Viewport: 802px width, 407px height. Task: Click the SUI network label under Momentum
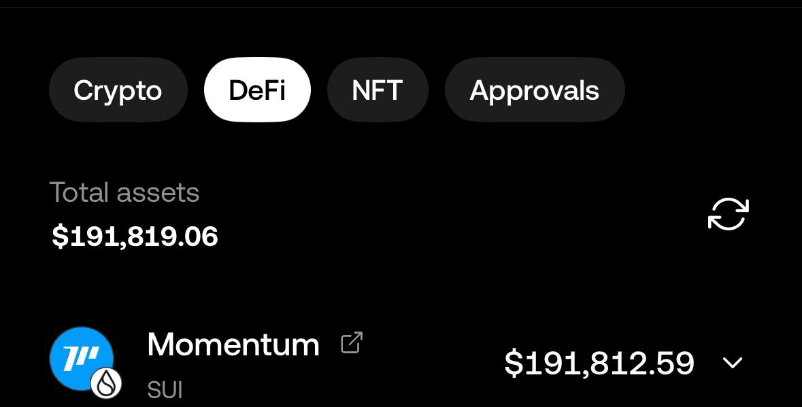[x=165, y=391]
